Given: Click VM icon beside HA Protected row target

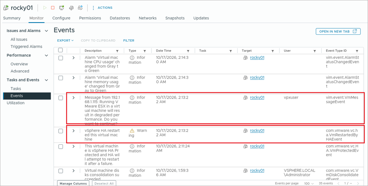Looking at the screenshot, I should [245, 146].
